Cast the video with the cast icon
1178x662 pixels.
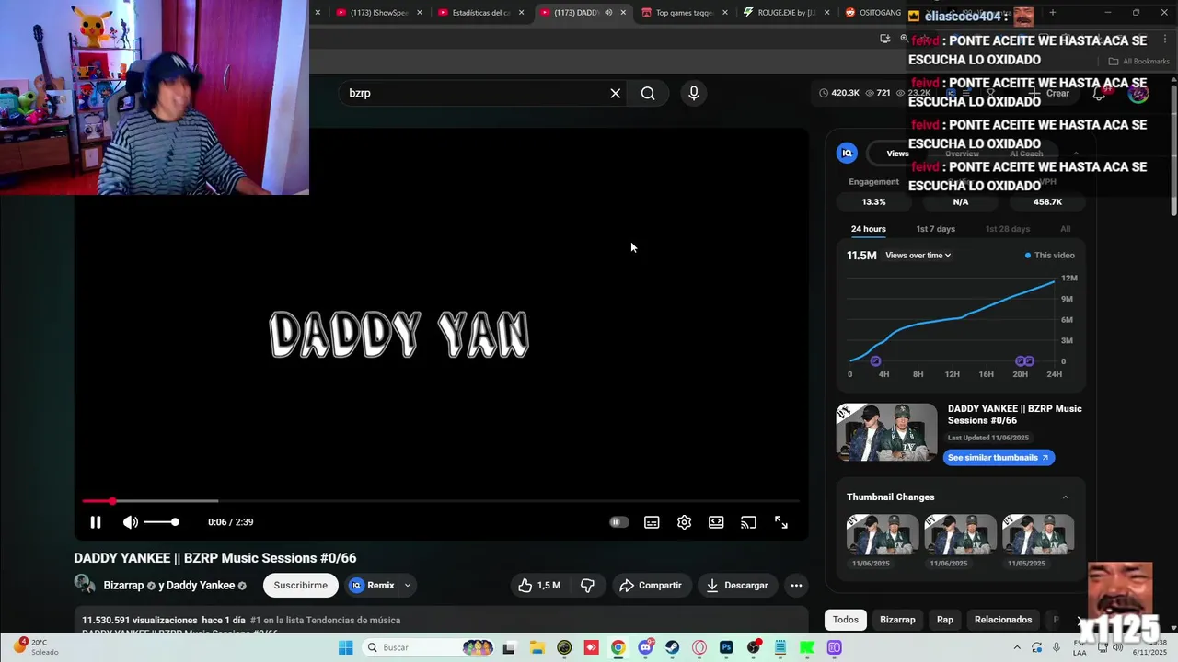(748, 522)
